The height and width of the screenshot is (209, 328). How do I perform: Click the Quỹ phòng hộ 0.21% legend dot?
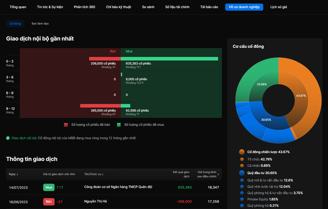click(242, 206)
